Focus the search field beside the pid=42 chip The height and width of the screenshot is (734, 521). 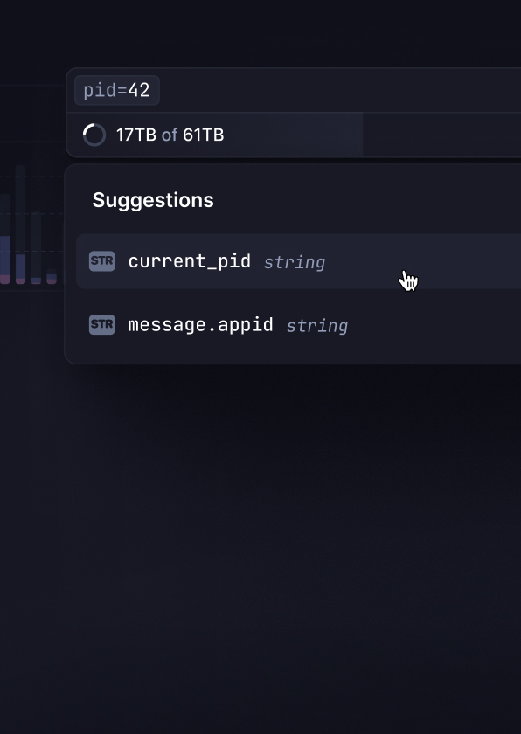pyautogui.click(x=341, y=90)
